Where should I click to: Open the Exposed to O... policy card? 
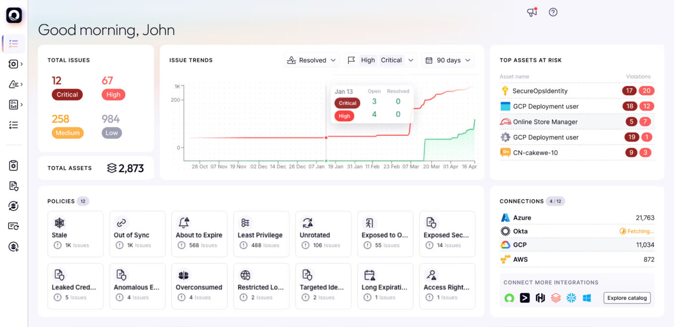385,234
